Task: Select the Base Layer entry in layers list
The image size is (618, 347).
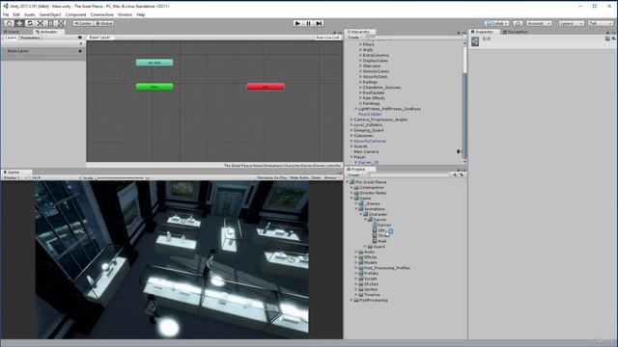Action: [42, 51]
